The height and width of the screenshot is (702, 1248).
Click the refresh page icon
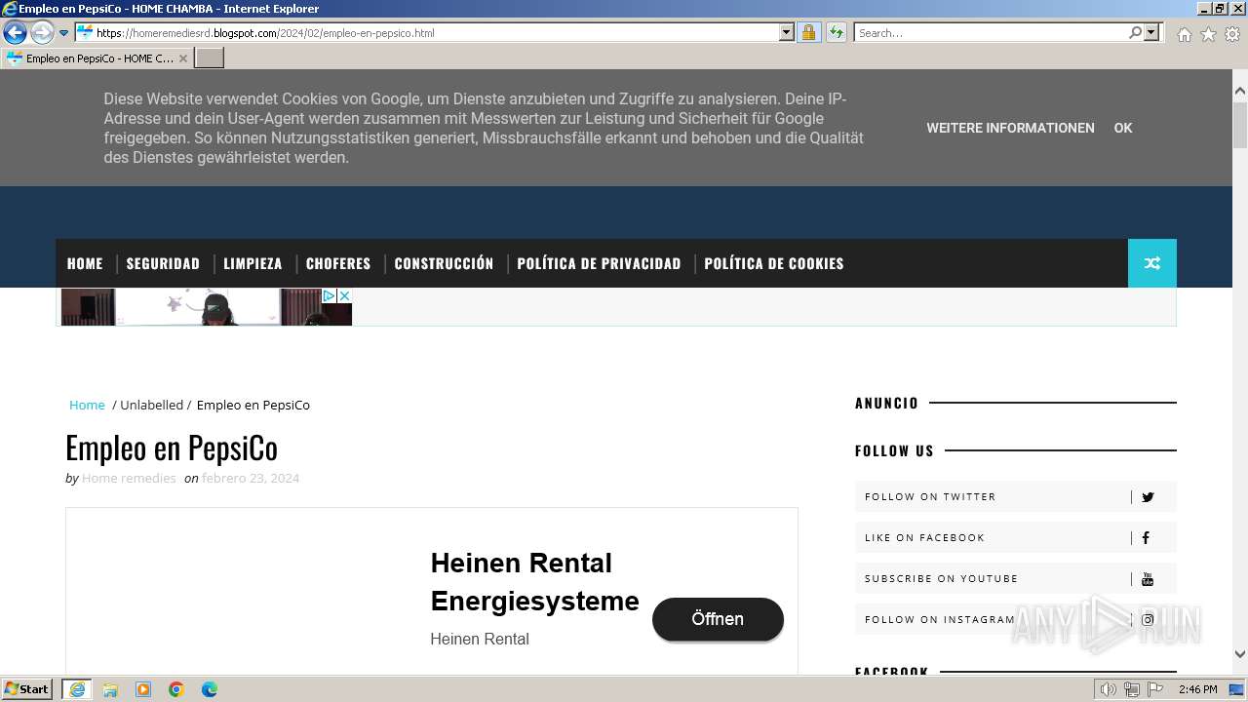pyautogui.click(x=836, y=32)
